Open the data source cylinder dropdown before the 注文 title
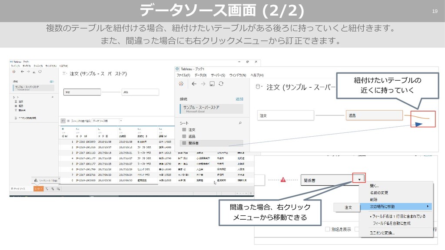 259,87
